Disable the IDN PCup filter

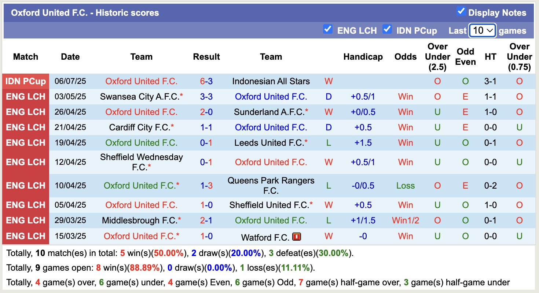[x=387, y=30]
